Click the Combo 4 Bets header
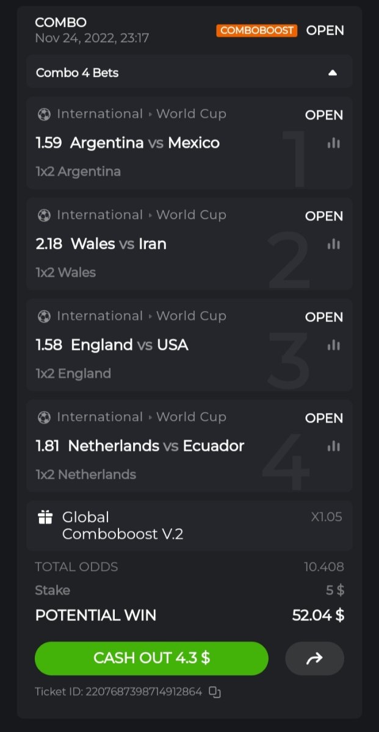Image resolution: width=379 pixels, height=732 pixels. point(78,73)
